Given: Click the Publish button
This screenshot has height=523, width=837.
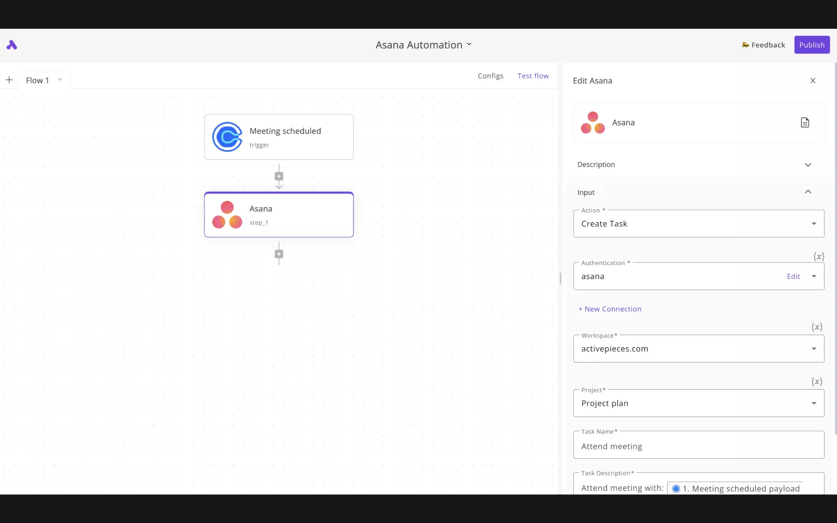Looking at the screenshot, I should pos(811,45).
